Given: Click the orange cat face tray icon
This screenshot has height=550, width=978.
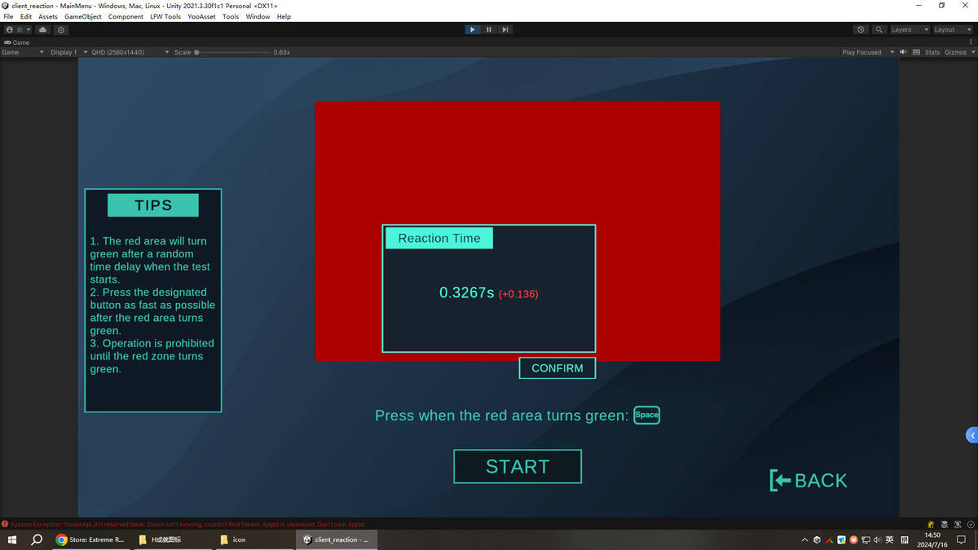Looking at the screenshot, I should coord(853,539).
